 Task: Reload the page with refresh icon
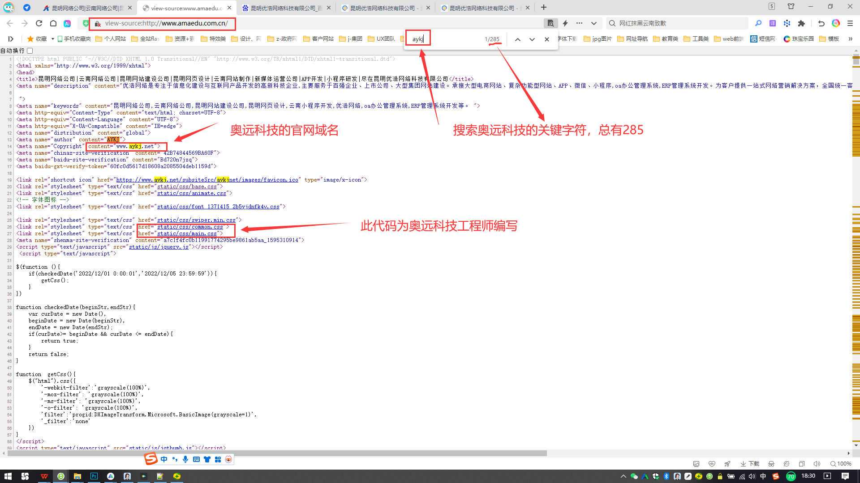pos(39,23)
